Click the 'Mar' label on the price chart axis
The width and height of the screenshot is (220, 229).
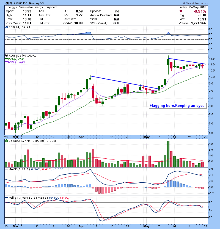click(16, 137)
